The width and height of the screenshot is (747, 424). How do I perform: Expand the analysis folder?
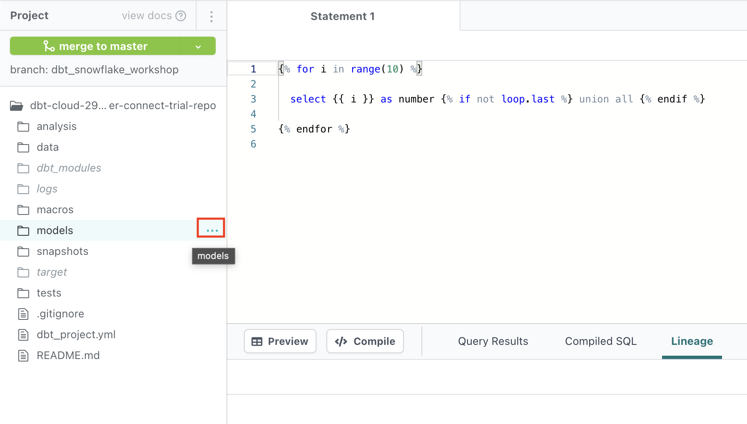pyautogui.click(x=56, y=127)
